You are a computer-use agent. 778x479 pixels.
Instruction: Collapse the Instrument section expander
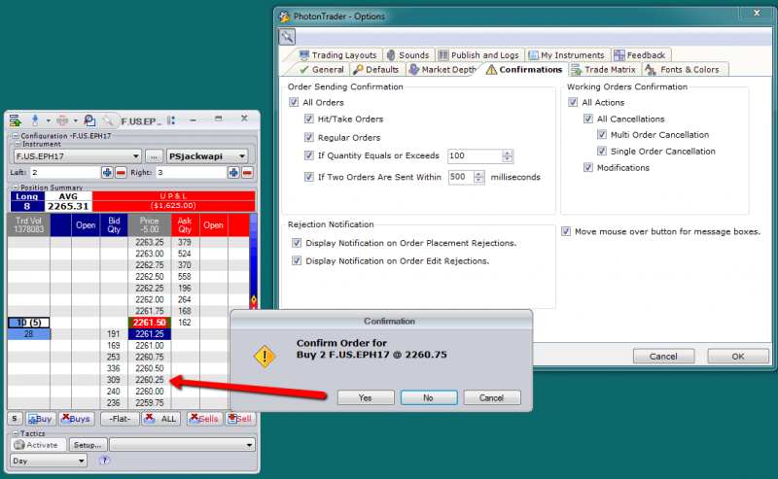coord(18,144)
